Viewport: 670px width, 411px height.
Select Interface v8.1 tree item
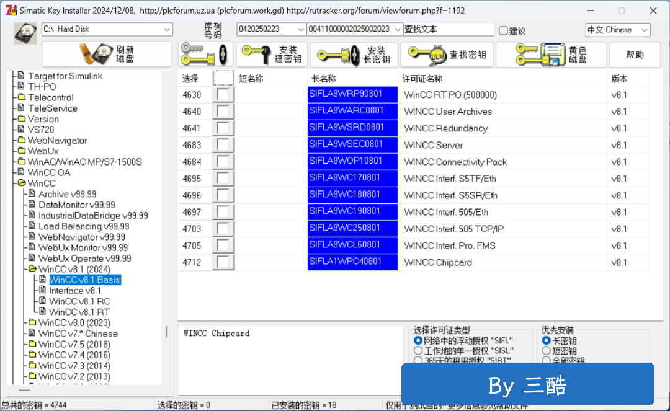(75, 291)
